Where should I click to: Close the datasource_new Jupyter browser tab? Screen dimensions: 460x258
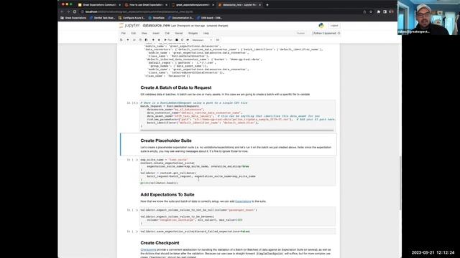[x=259, y=5]
